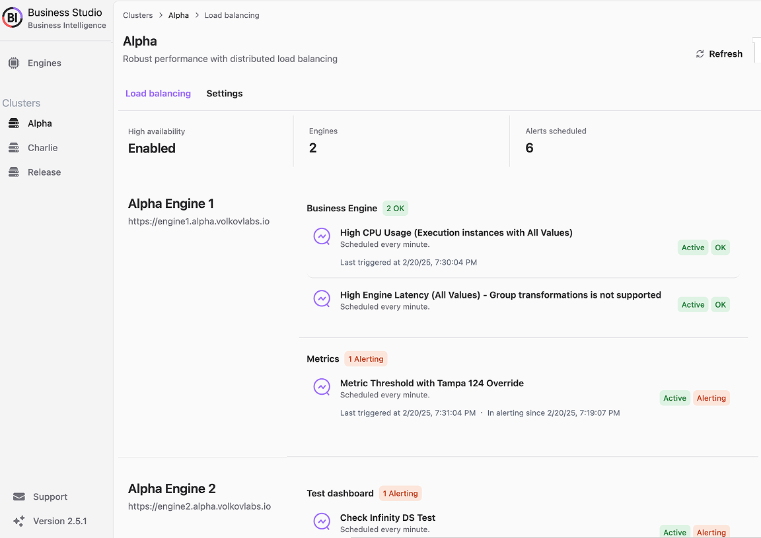Screen dimensions: 761x538
Task: Click the Refresh button label
Action: (725, 54)
